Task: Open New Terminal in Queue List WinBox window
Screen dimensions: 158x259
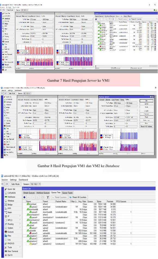Action: (11, 251)
